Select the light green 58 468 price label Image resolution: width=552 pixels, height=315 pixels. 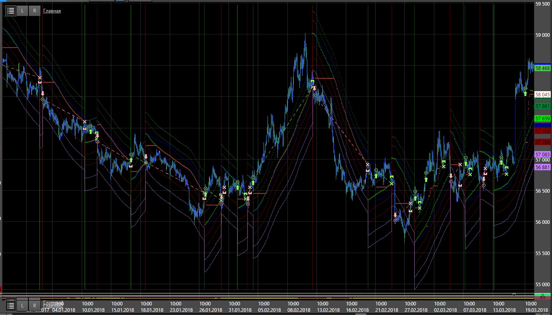pyautogui.click(x=542, y=68)
